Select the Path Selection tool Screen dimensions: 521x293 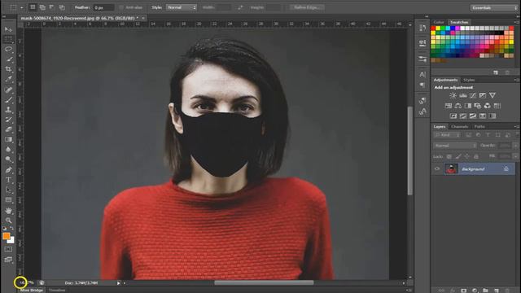tap(8, 190)
